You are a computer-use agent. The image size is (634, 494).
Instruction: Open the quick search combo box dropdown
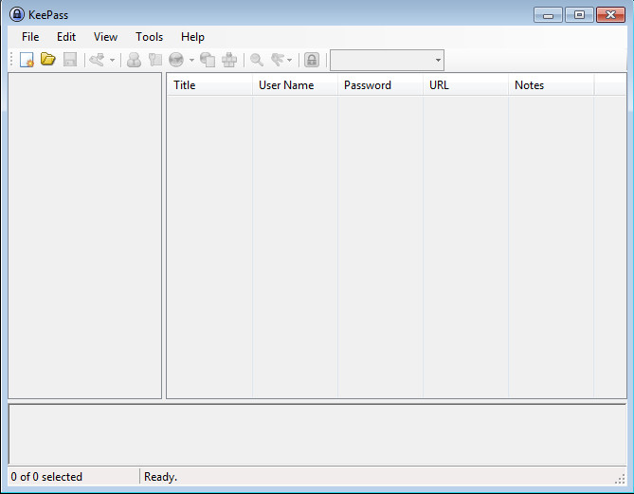coord(438,61)
